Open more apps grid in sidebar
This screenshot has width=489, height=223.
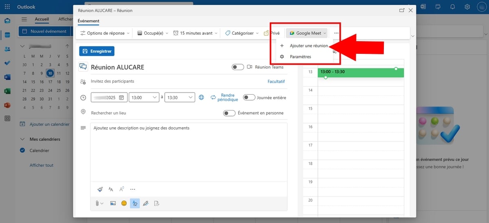7,119
